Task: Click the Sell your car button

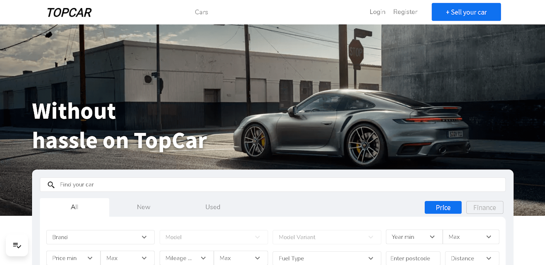Action: pyautogui.click(x=466, y=12)
